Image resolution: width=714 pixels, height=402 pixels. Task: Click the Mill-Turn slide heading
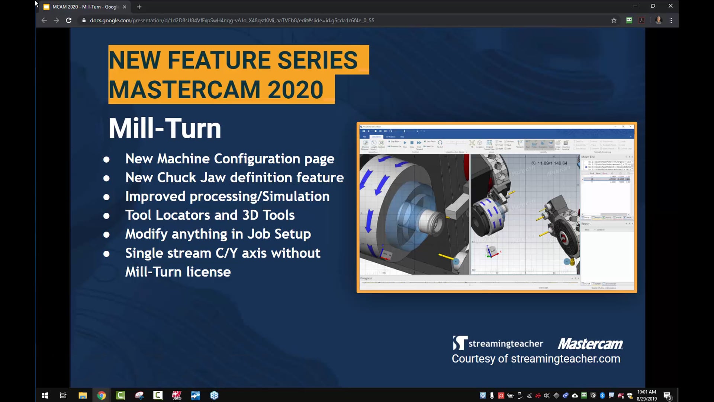click(x=165, y=128)
